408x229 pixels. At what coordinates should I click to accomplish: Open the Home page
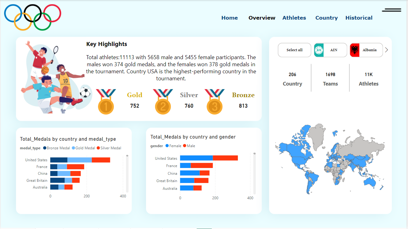pyautogui.click(x=229, y=18)
